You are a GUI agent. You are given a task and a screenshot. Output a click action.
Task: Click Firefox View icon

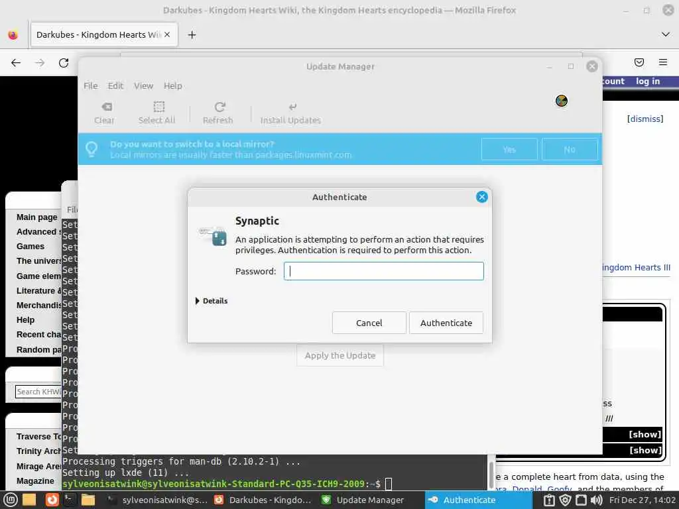click(13, 34)
